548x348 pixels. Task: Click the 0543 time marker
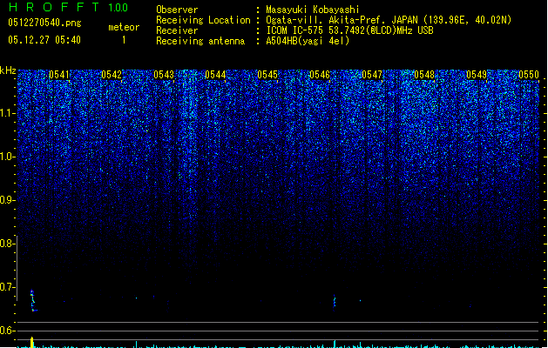coord(164,75)
